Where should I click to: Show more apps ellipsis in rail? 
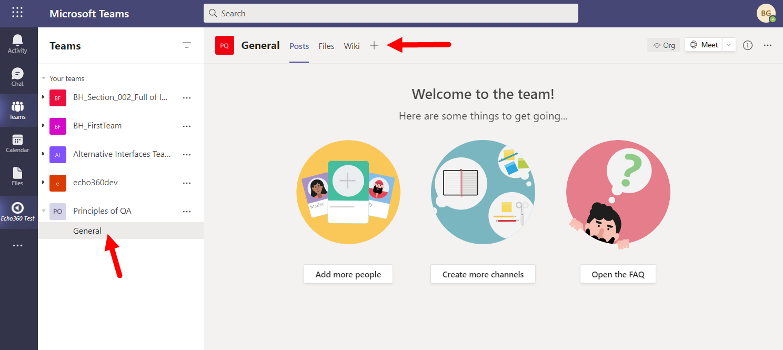coord(17,245)
